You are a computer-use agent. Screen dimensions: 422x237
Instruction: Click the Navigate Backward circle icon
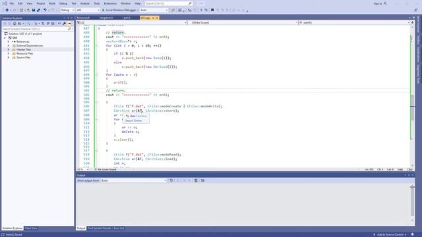point(7,10)
